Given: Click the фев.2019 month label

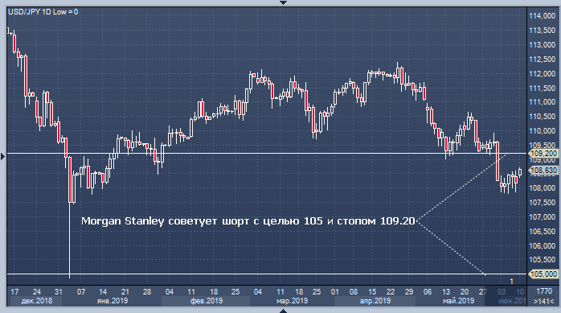Looking at the screenshot, I should [x=207, y=301].
